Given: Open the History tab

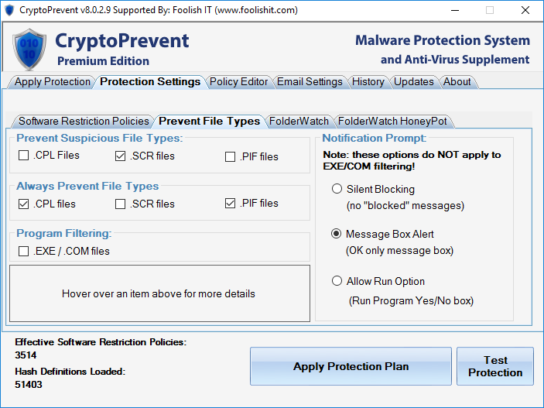Looking at the screenshot, I should coord(368,81).
